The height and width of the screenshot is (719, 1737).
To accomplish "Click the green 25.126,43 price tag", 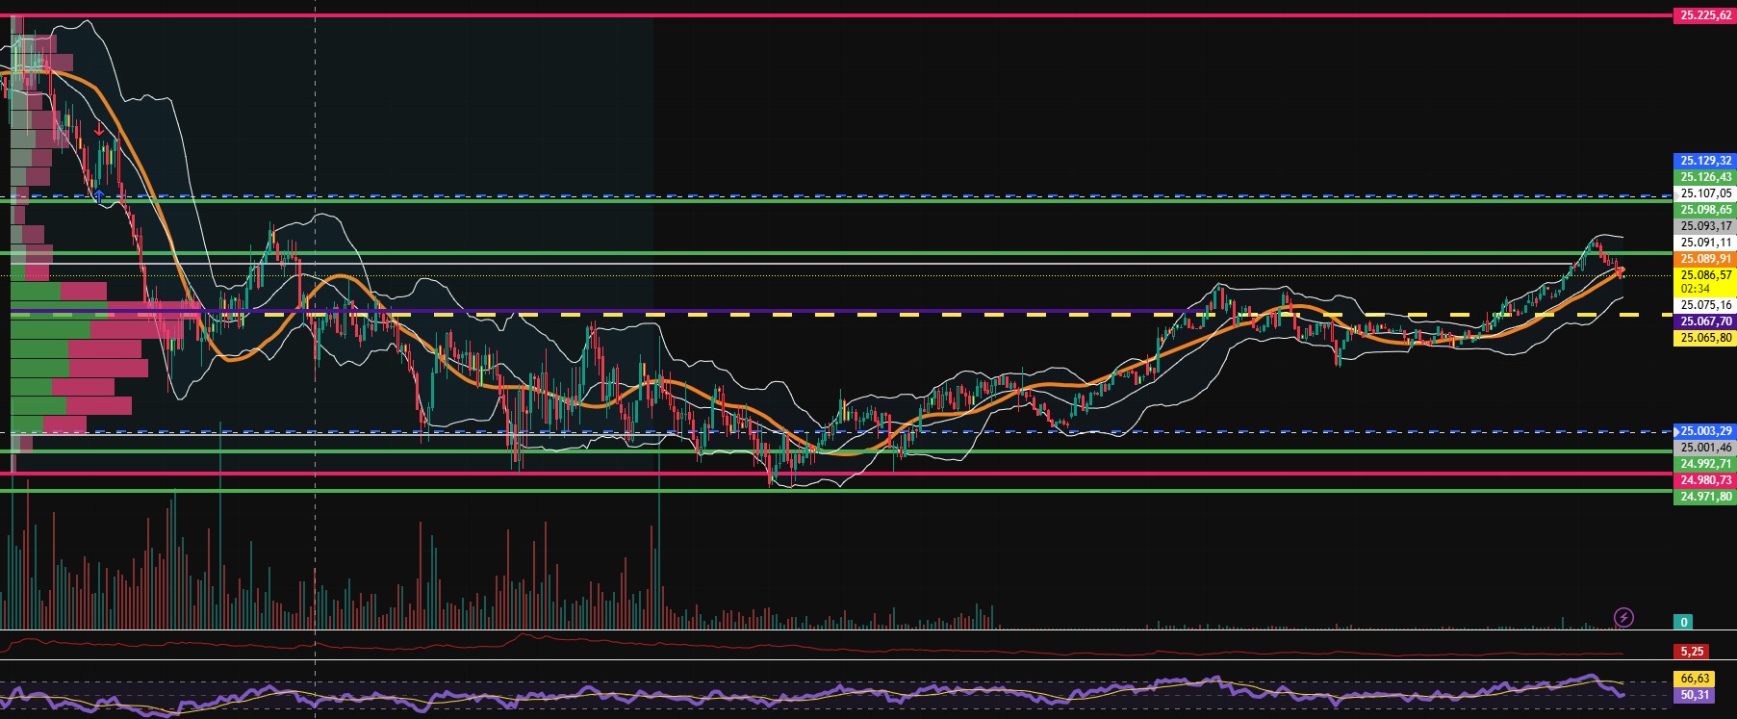I will coord(1704,177).
